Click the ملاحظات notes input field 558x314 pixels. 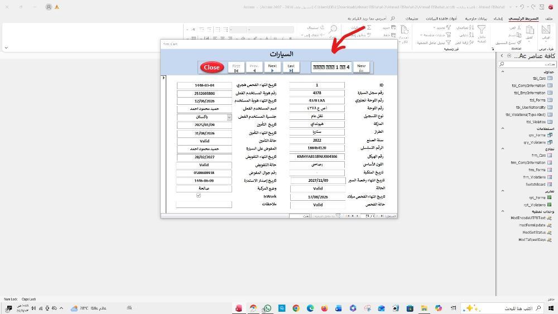204,205
